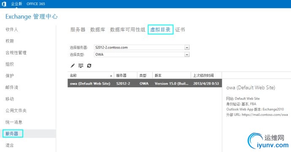Click the edit pencil icon
Screen dimensions: 291x152
pos(73,66)
